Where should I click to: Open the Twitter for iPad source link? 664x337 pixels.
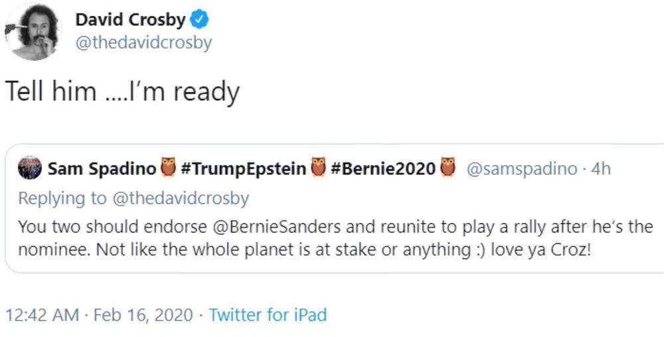point(268,314)
